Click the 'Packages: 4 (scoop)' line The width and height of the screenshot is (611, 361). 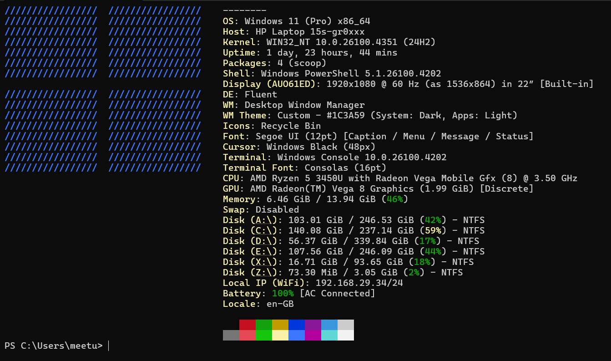click(x=274, y=63)
